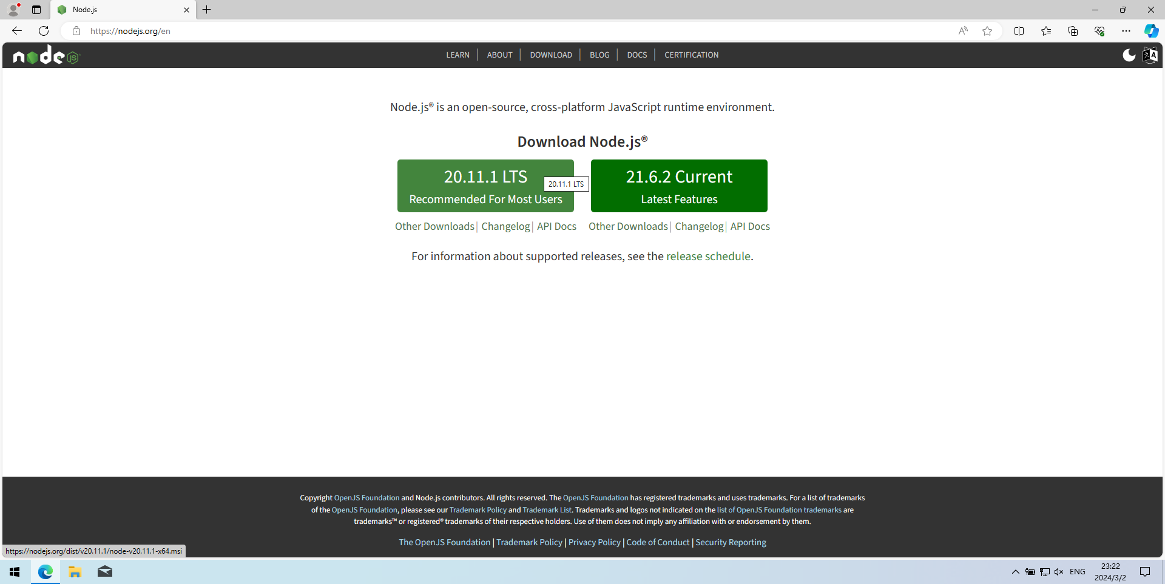Screen dimensions: 1165x584
Task: Open the Windows Start menu
Action: [15, 572]
